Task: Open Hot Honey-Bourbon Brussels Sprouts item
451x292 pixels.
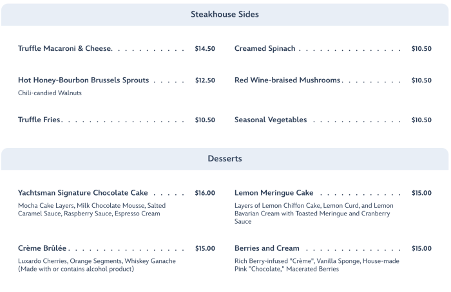Action: [84, 80]
